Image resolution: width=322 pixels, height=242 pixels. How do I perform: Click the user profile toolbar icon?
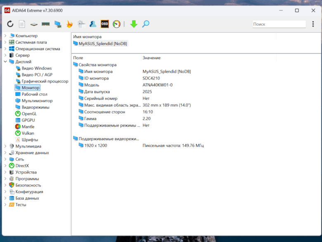point(93,24)
